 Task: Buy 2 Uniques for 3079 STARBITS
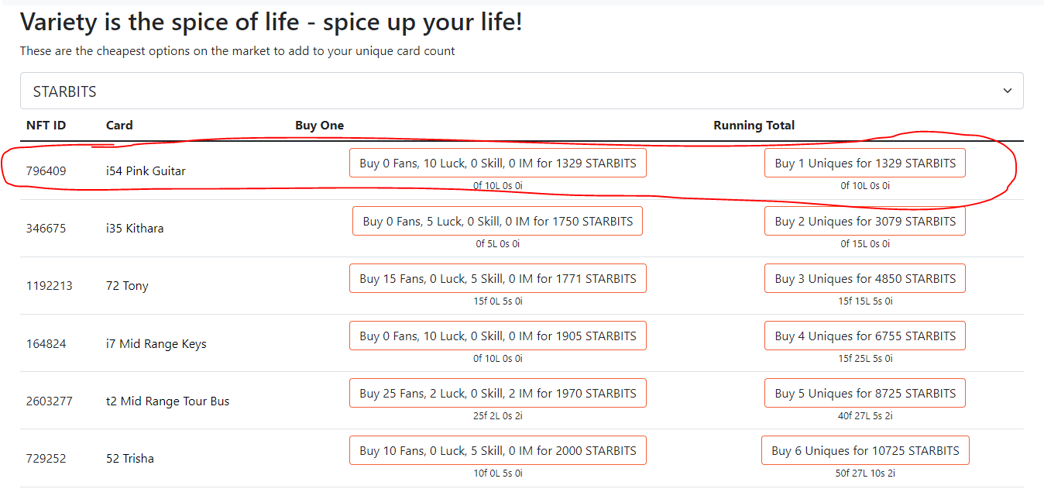864,221
